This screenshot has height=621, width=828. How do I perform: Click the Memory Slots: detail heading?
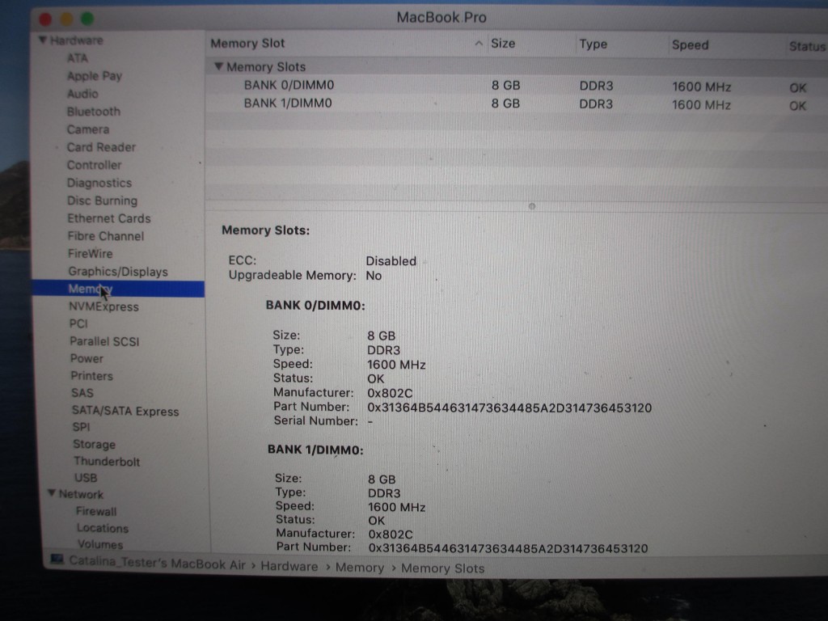point(265,230)
